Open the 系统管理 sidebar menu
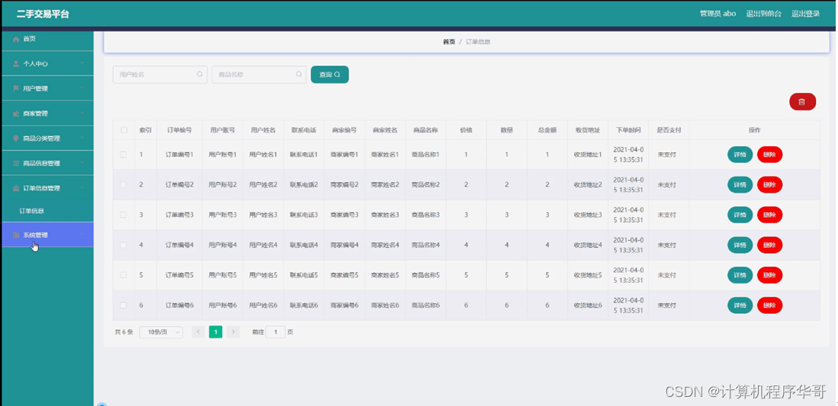Viewport: 838px width, 406px height. click(x=47, y=235)
